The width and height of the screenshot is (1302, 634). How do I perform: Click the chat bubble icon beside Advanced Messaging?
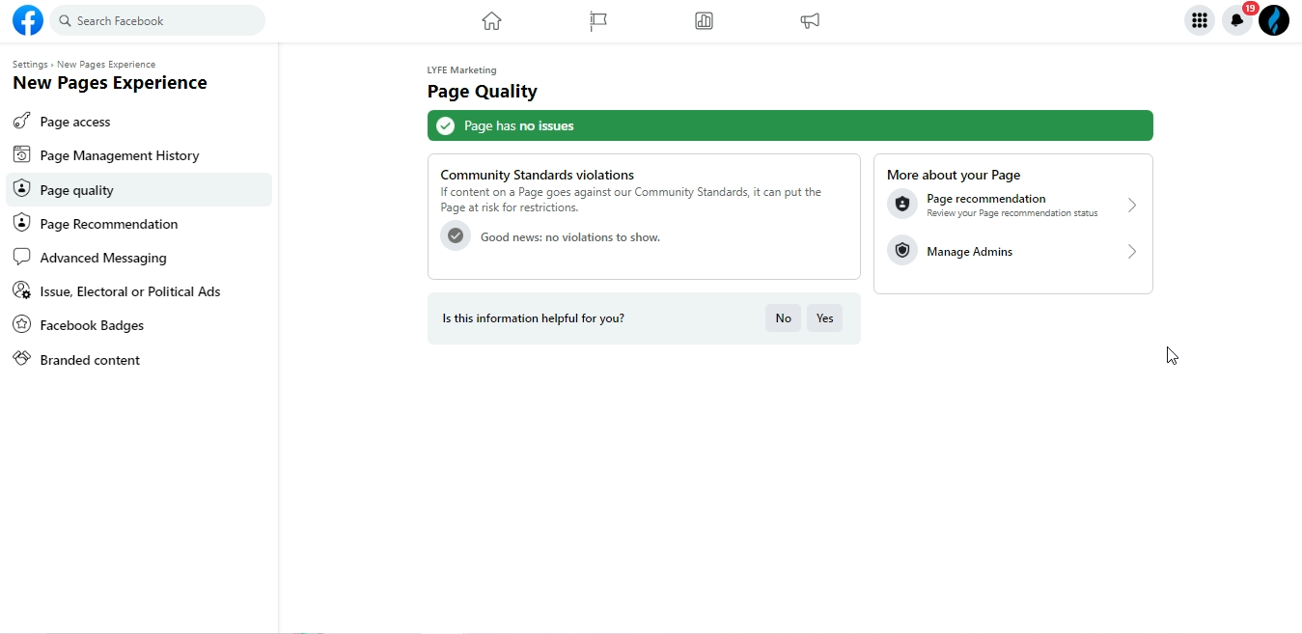click(x=22, y=257)
